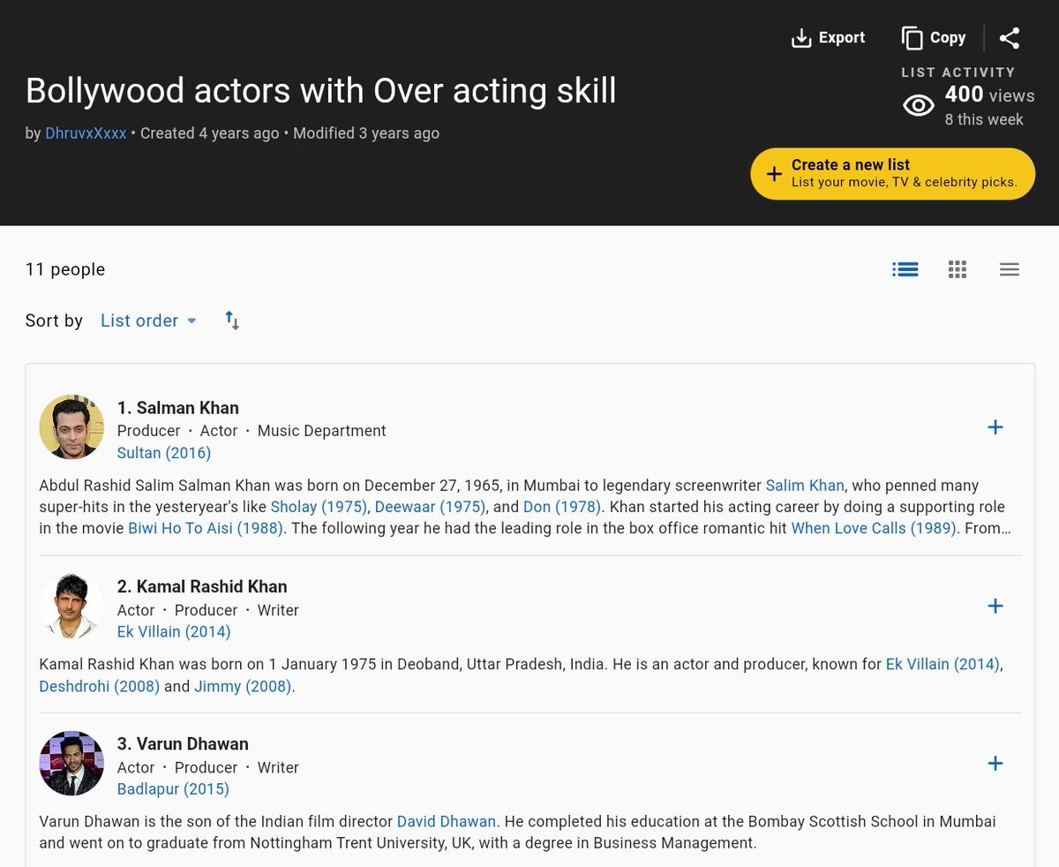Open When Love Calls (1989) link
This screenshot has width=1059, height=867.
(874, 529)
